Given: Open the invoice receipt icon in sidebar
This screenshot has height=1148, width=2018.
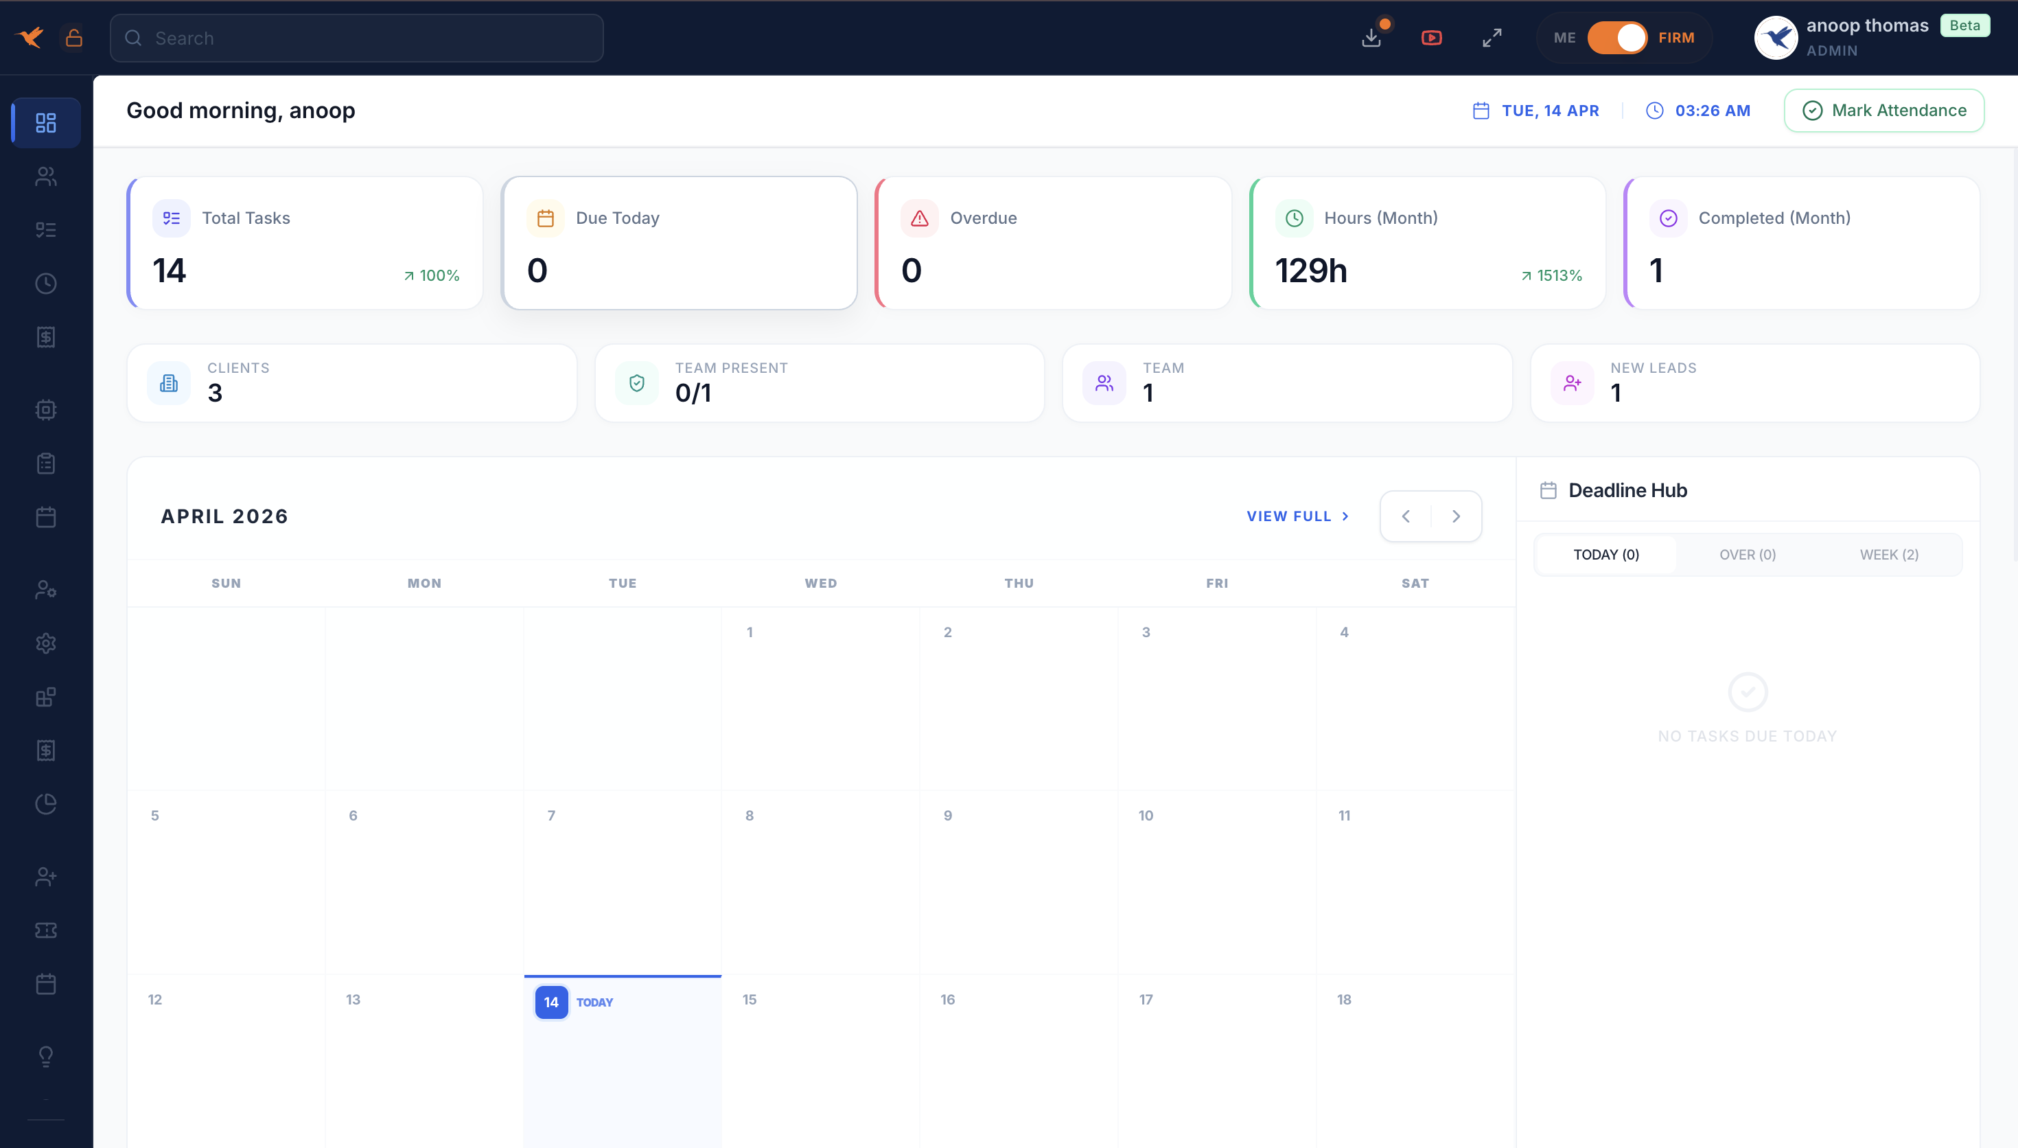Looking at the screenshot, I should click(x=45, y=336).
